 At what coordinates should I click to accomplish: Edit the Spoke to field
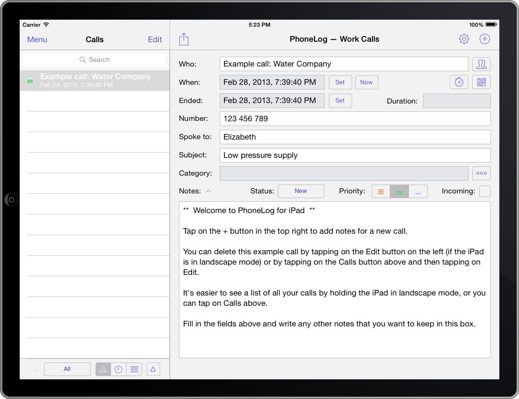(x=355, y=137)
